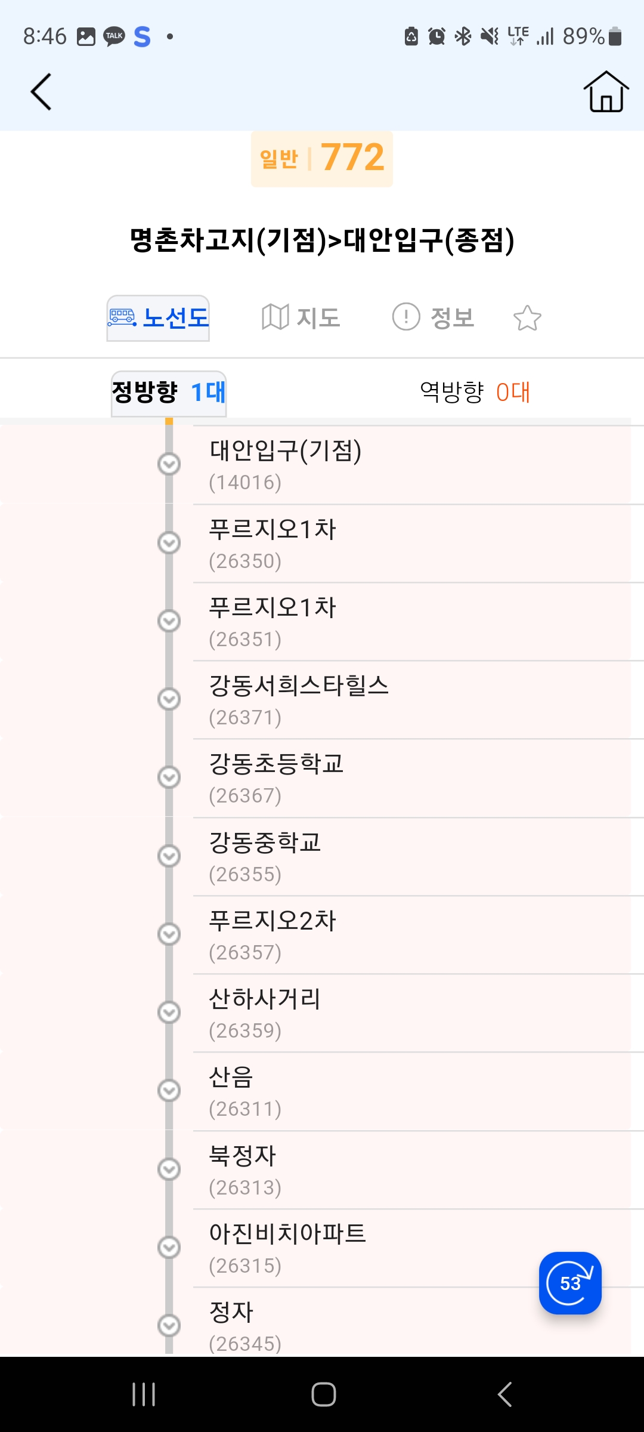Tap the 일반 772 route badge

pos(322,159)
